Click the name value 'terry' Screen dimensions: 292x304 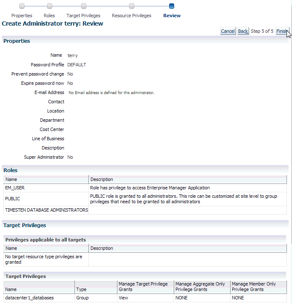point(72,55)
